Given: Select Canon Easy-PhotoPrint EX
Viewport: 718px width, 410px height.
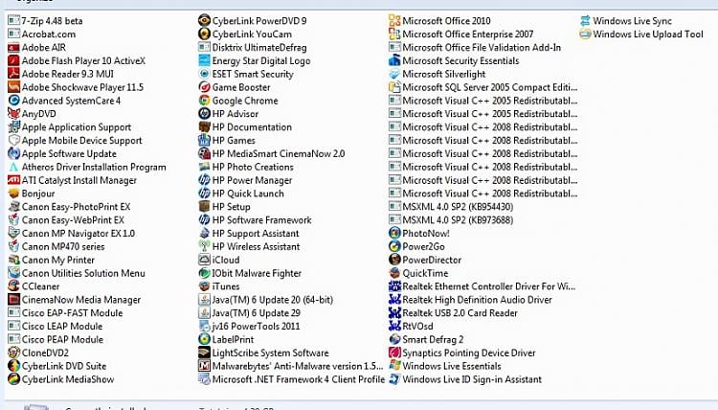Looking at the screenshot, I should point(69,207).
